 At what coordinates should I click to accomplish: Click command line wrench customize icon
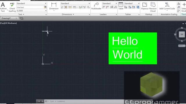(x=42, y=101)
